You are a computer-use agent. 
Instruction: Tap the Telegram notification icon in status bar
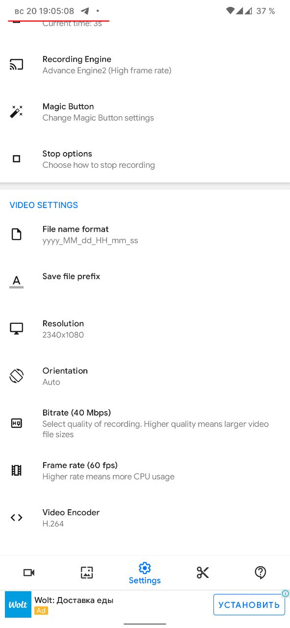tap(85, 11)
